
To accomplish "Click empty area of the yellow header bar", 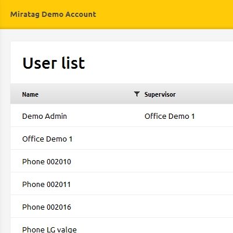I will pos(165,15).
